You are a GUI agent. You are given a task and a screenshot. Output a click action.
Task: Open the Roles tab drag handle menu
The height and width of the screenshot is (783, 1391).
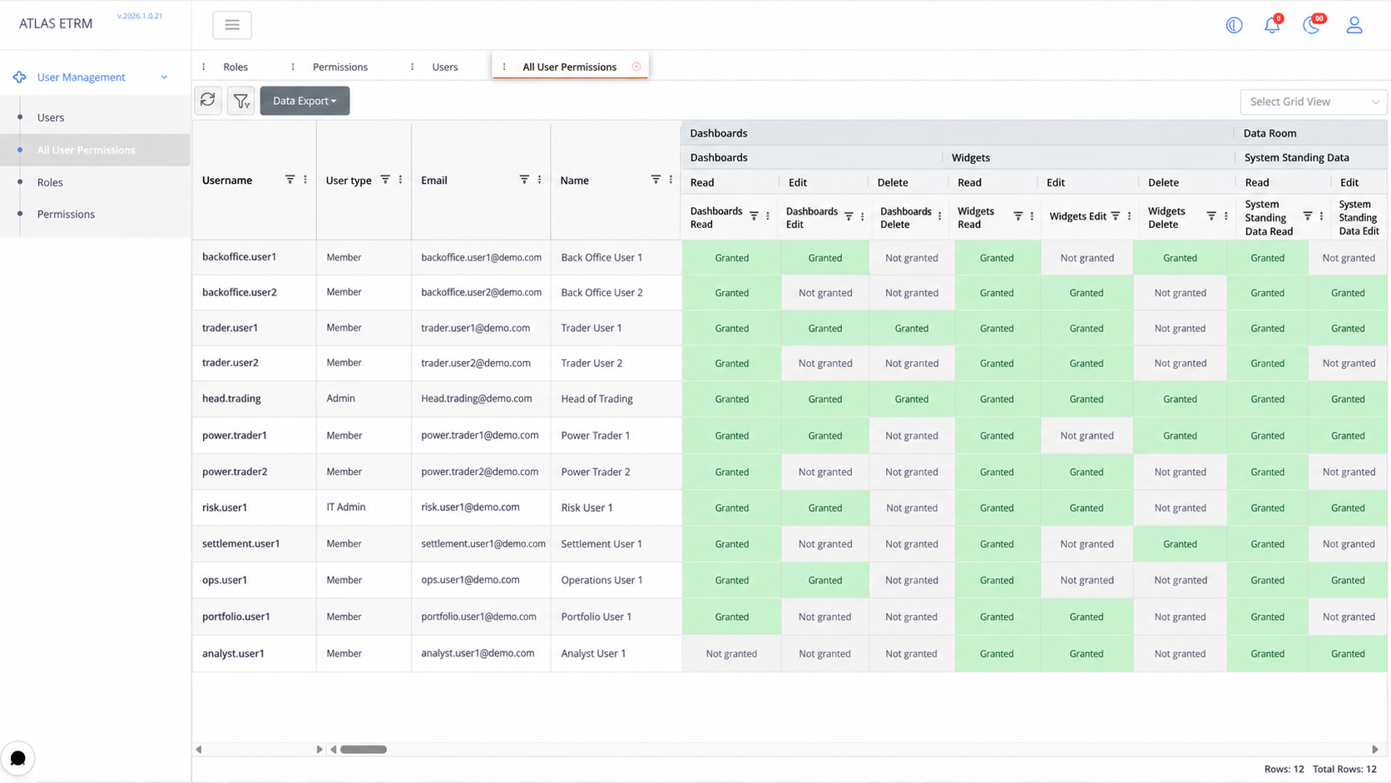click(x=204, y=67)
